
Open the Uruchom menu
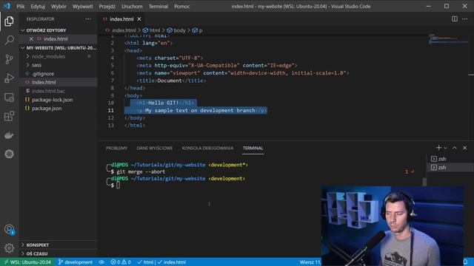[132, 7]
